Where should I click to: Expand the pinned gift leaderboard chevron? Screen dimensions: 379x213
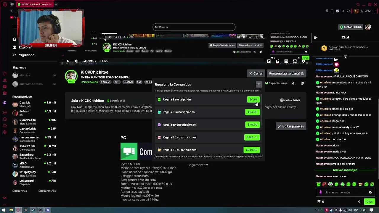tap(345, 56)
